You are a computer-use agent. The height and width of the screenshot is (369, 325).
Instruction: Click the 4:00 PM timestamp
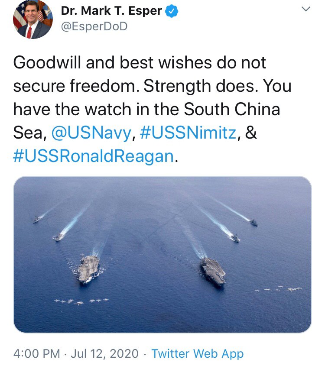tap(36, 353)
